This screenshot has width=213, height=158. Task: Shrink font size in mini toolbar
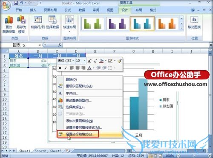point(95,61)
